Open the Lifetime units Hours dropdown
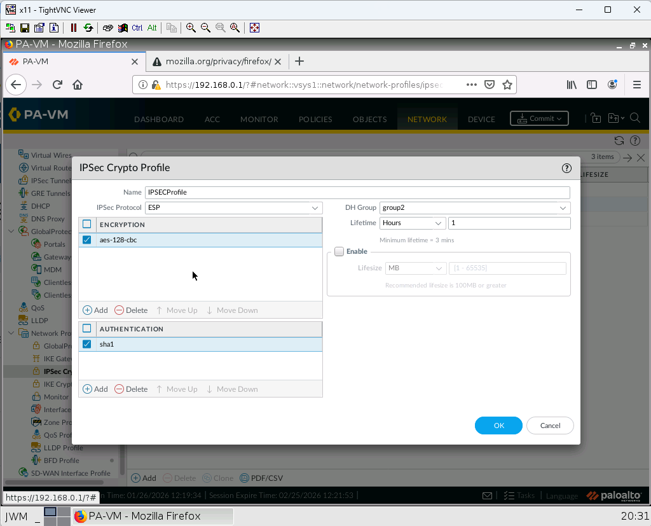Viewport: 651px width, 526px height. pyautogui.click(x=412, y=223)
